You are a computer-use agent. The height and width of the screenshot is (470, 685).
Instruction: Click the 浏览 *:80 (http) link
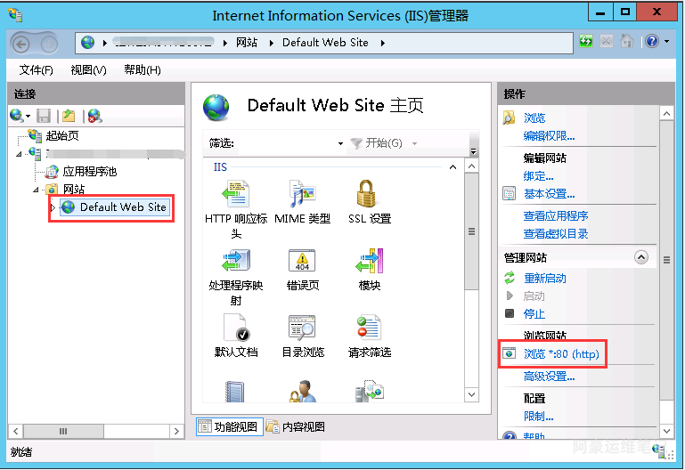(x=561, y=354)
